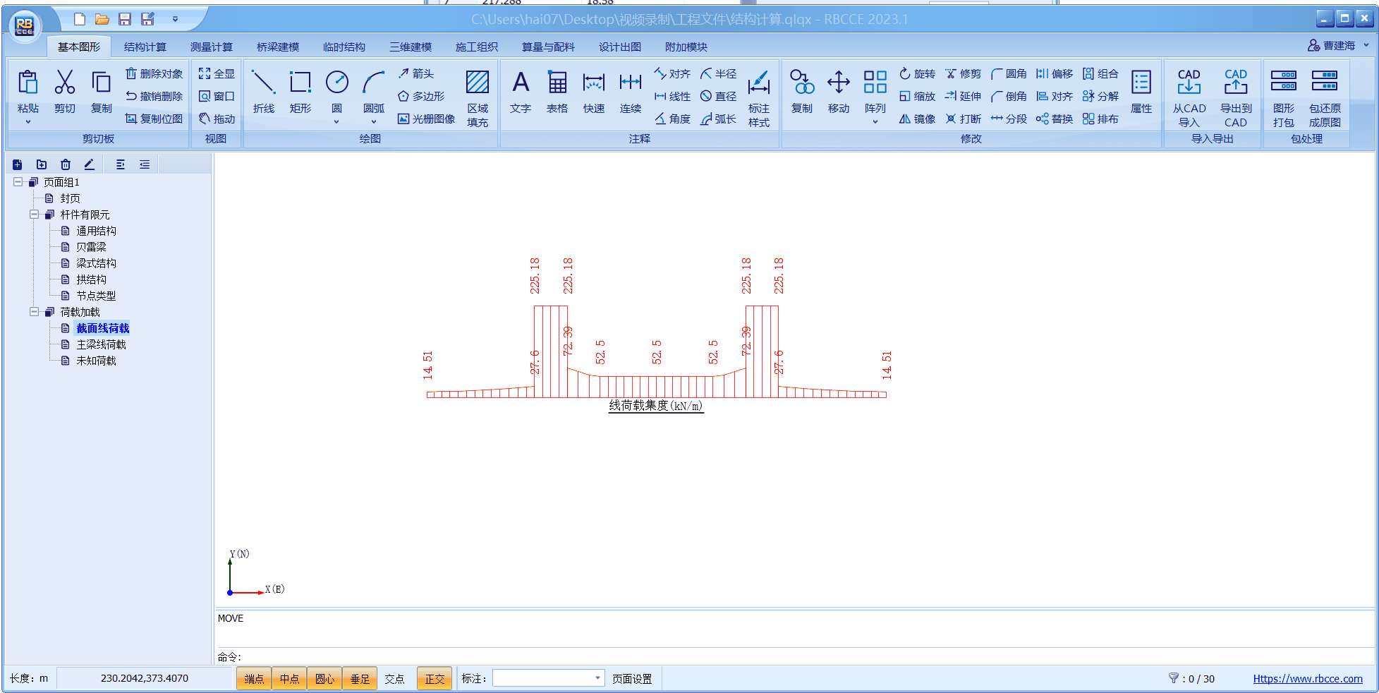
Task: Open the rbcce.com website link
Action: click(x=1307, y=679)
